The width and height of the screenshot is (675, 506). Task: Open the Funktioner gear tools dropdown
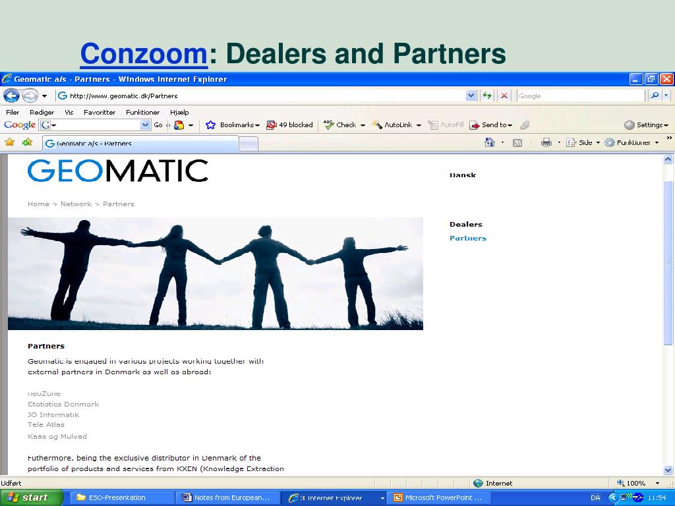point(631,142)
